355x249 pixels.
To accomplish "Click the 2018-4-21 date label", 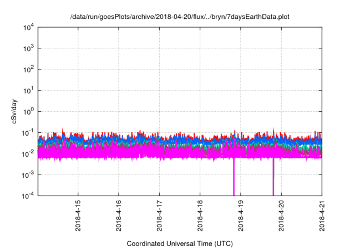I will pyautogui.click(x=322, y=216).
